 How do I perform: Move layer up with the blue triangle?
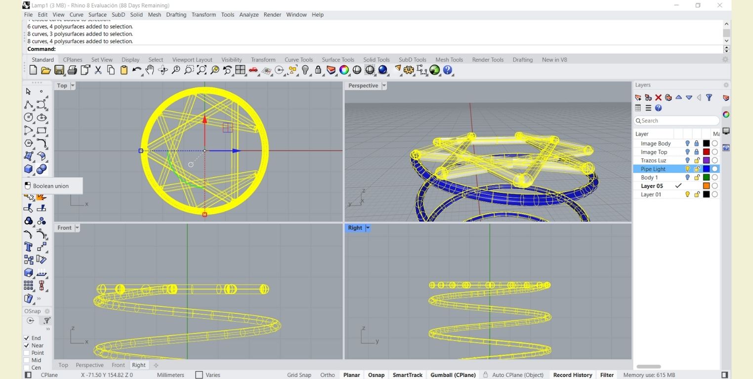point(678,98)
